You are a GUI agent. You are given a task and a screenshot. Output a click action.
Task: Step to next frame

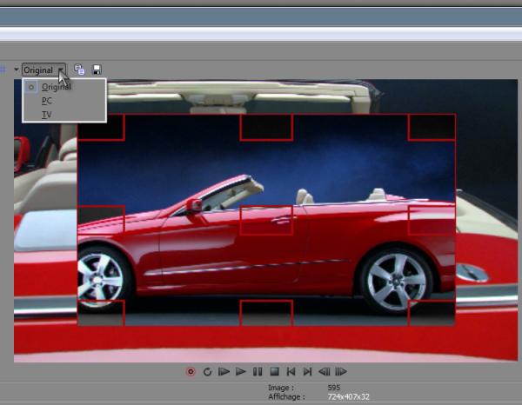click(x=341, y=372)
